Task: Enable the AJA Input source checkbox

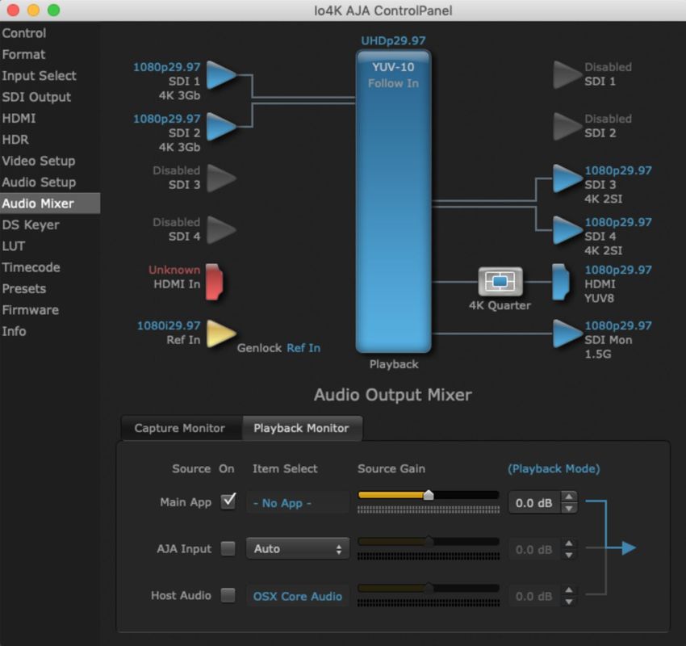Action: pos(228,548)
